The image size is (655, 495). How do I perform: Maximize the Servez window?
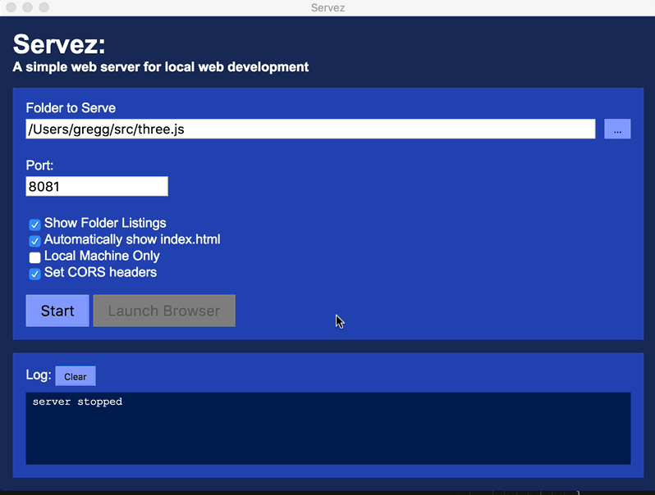click(x=44, y=7)
